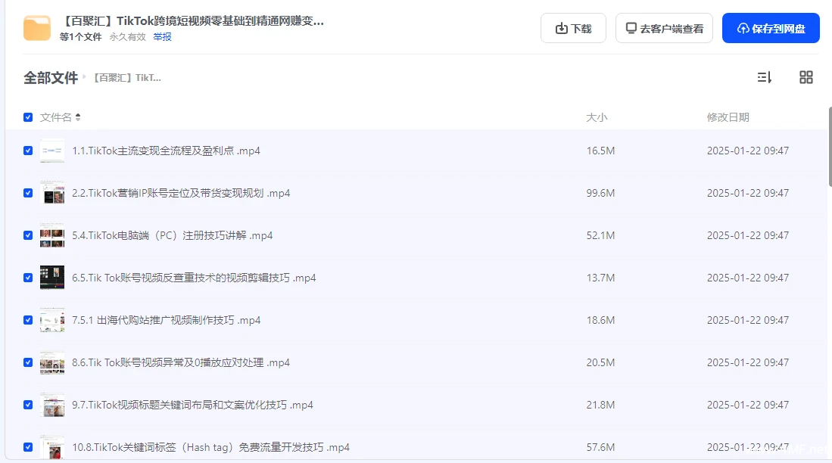Open the 举报 link

tap(161, 36)
